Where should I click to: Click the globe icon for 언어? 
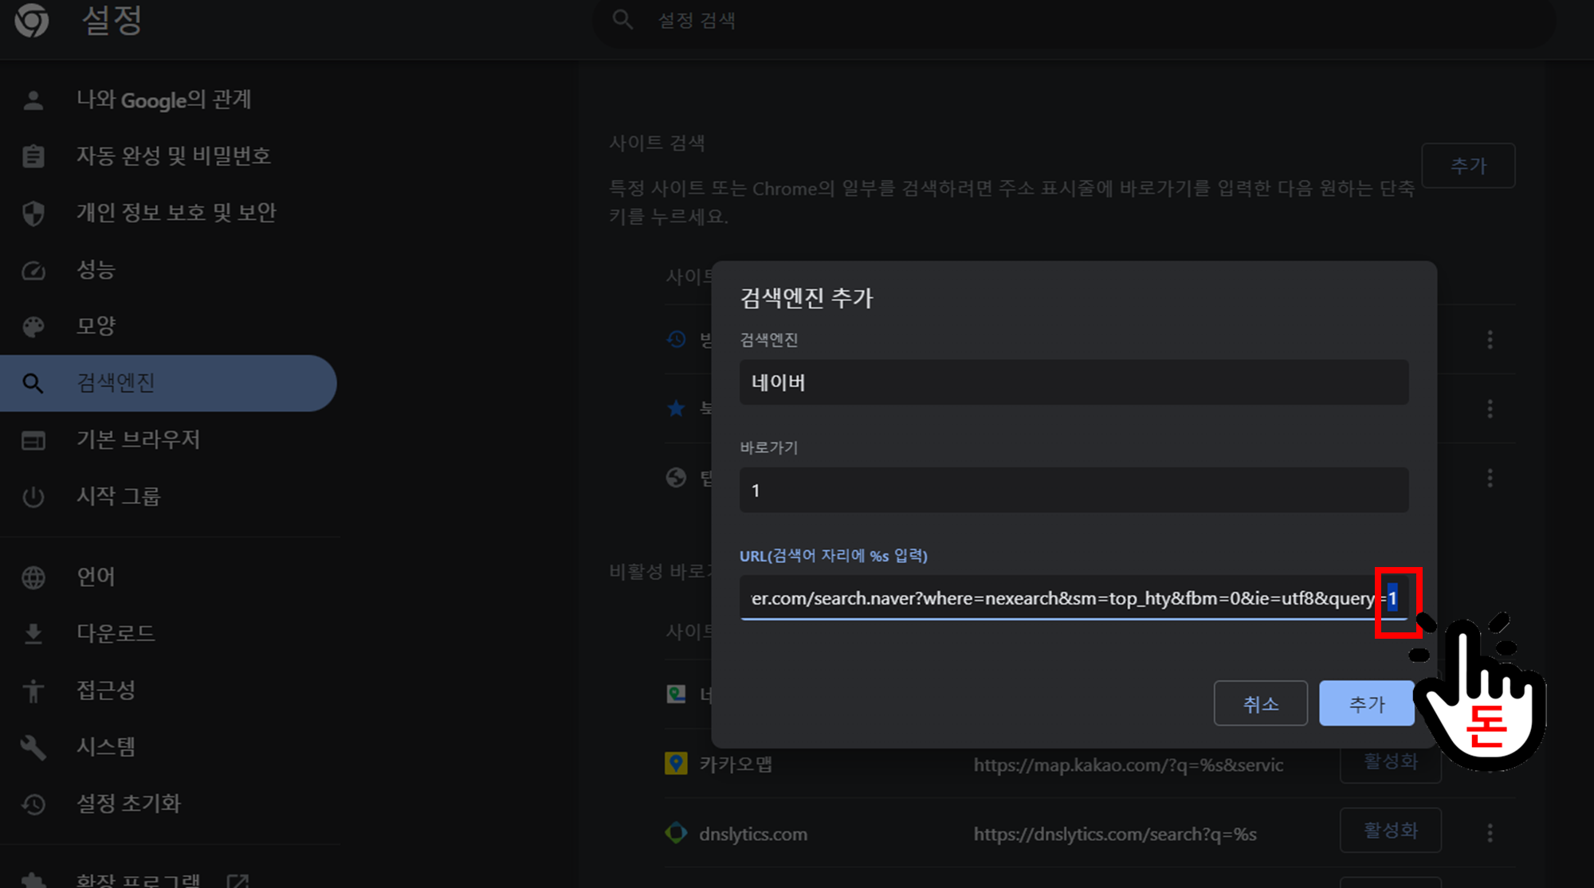coord(33,577)
